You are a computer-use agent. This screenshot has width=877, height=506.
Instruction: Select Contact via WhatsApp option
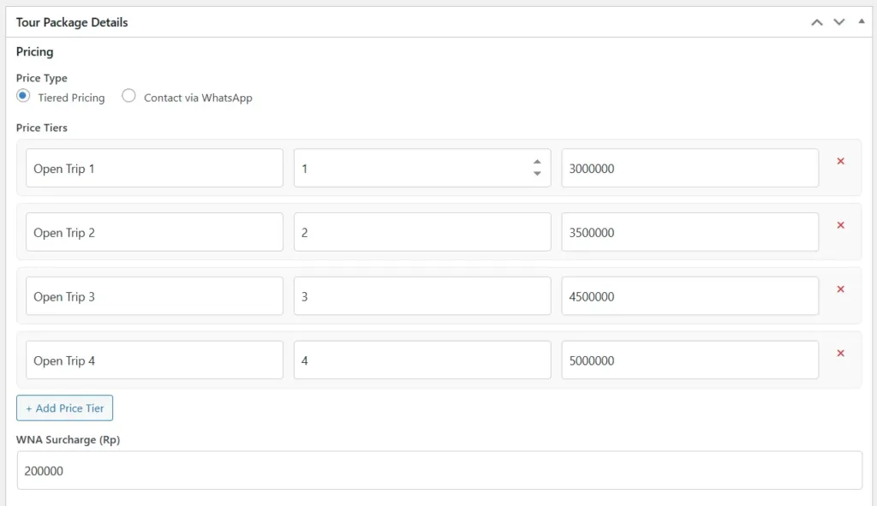click(128, 97)
